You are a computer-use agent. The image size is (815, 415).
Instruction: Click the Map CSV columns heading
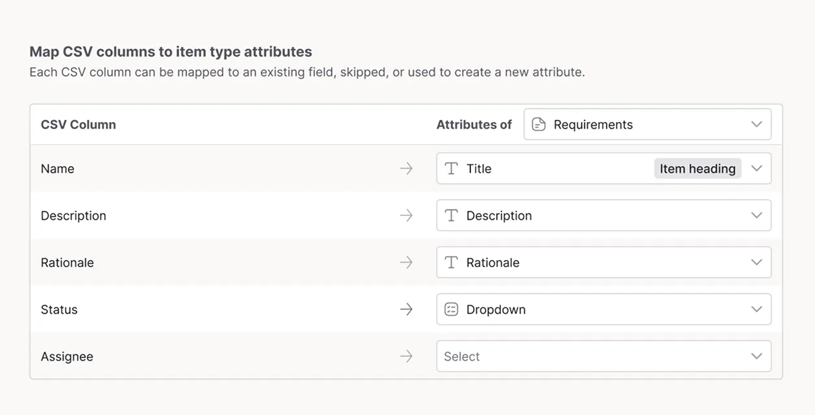click(171, 52)
